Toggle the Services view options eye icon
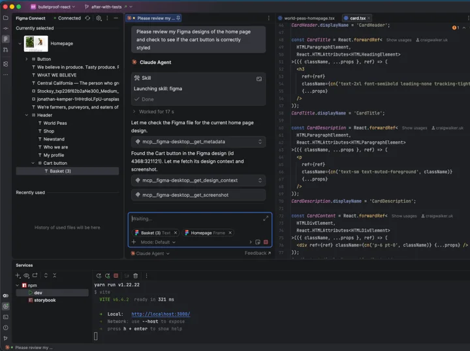470x351 pixels. pos(26,275)
